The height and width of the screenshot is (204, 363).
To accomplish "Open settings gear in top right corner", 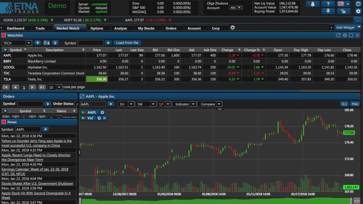I will pos(358,11).
